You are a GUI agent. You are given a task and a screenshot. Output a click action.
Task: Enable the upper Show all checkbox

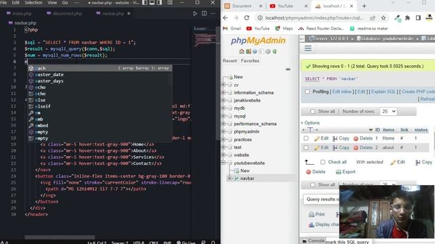[313, 111]
